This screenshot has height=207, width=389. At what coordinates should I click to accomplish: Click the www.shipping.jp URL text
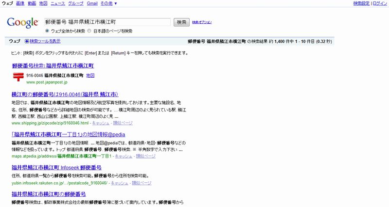pyautogui.click(x=50, y=123)
